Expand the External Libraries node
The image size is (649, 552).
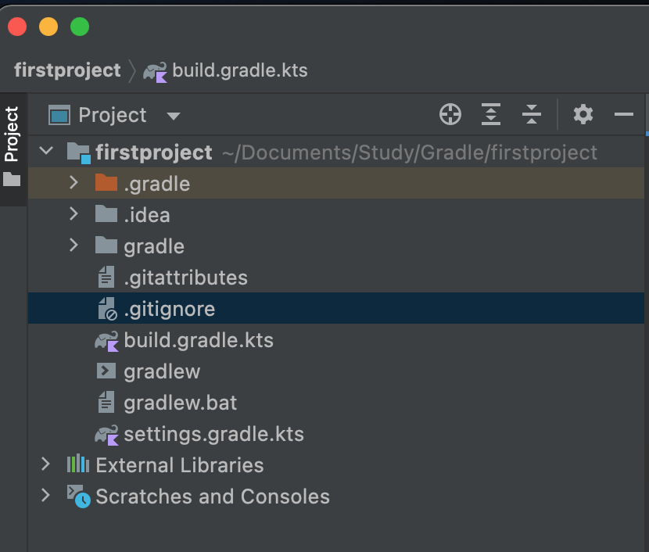coord(45,464)
